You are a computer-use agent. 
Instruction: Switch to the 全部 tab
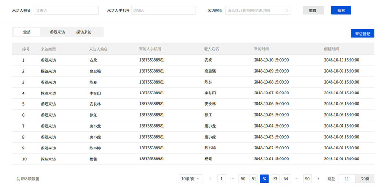27,32
